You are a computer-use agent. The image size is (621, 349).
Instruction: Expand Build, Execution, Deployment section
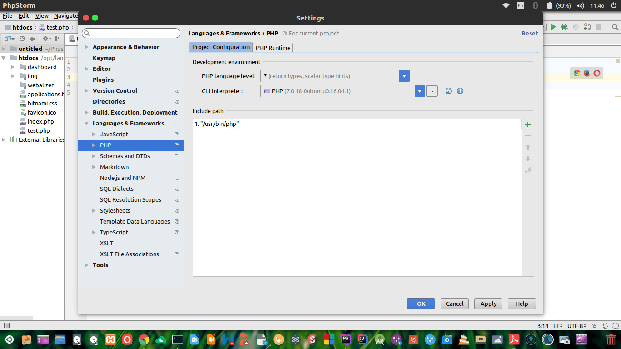coord(87,112)
